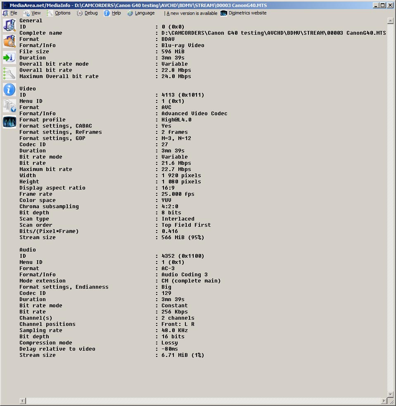This screenshot has width=396, height=406.
Task: Open the Language menu
Action: point(141,13)
